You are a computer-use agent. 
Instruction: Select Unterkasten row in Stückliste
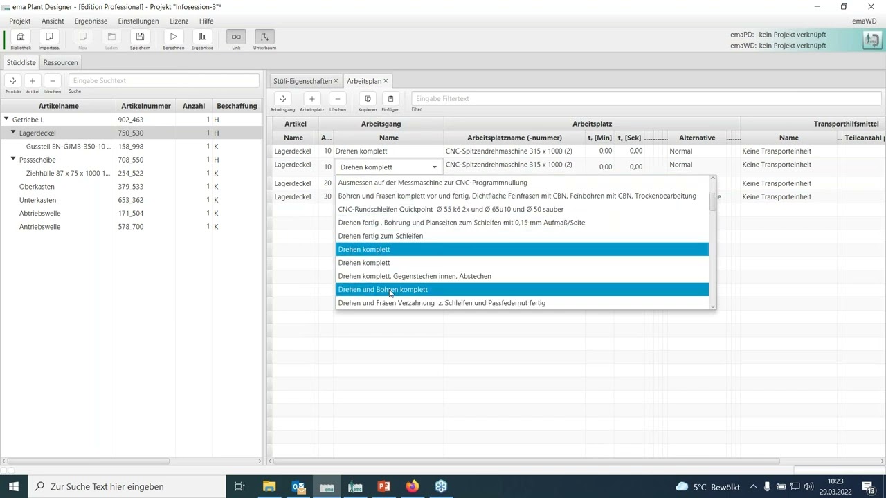132,200
